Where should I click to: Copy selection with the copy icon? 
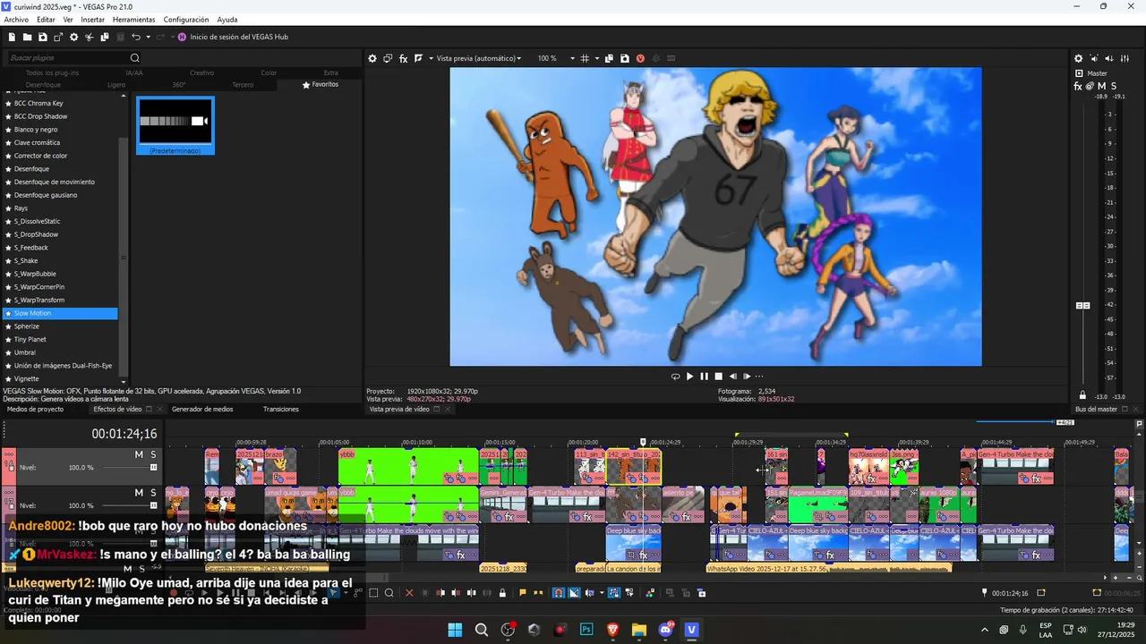[x=105, y=37]
